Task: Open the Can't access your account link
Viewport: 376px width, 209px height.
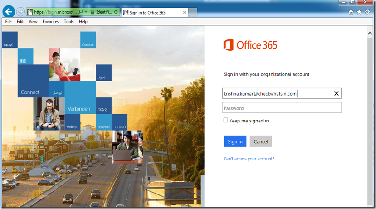Action: coord(249,159)
